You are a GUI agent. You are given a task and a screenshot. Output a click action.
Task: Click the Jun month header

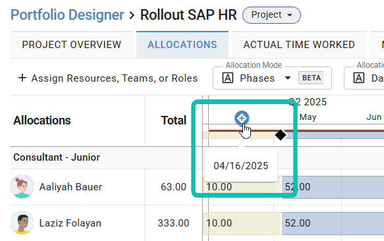click(374, 117)
